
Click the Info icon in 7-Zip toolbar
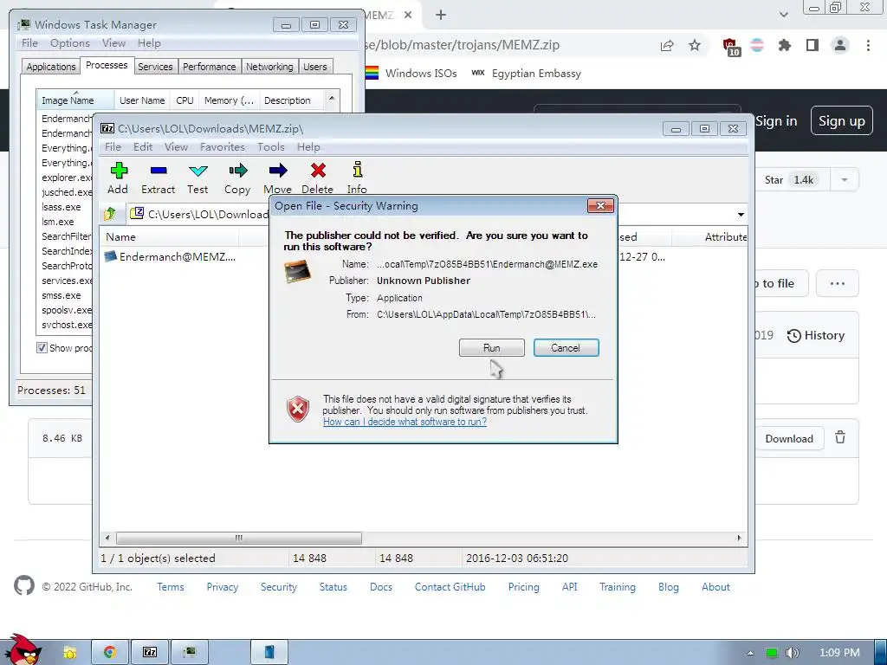pyautogui.click(x=357, y=171)
